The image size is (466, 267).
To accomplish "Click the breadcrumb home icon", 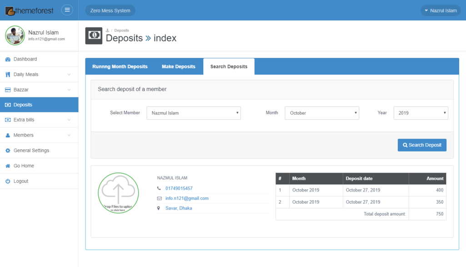I will (x=108, y=30).
